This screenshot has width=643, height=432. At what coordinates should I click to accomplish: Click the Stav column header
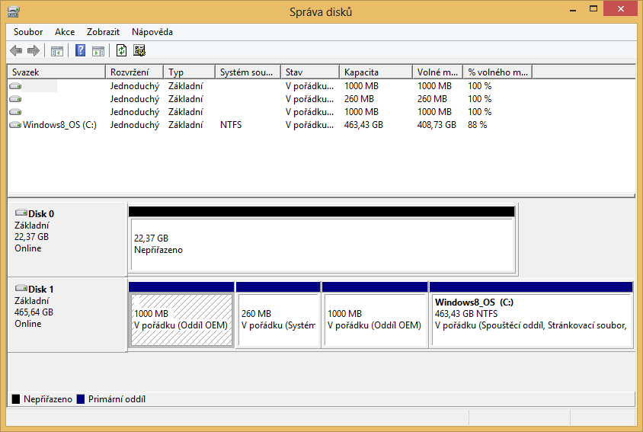point(309,72)
